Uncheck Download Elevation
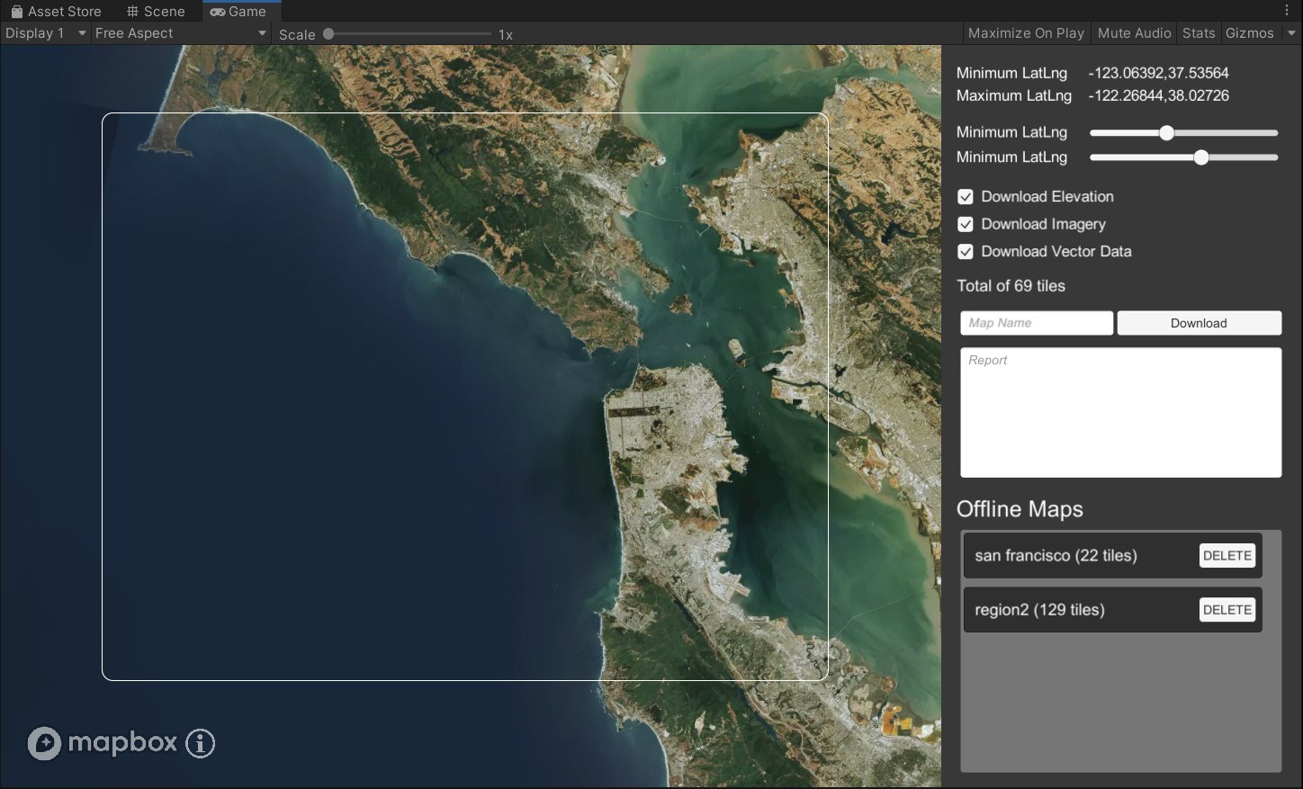The height and width of the screenshot is (789, 1303). pyautogui.click(x=966, y=196)
